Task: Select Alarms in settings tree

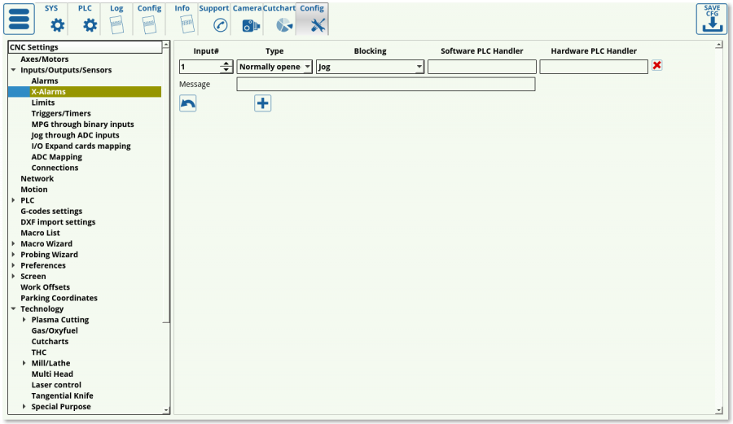Action: click(45, 81)
